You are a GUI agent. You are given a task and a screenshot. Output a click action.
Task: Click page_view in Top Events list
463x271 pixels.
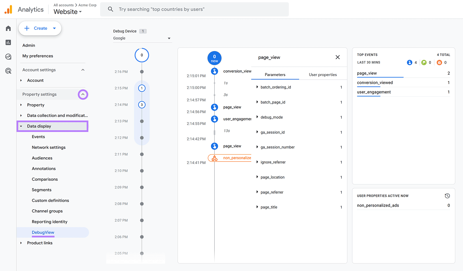367,73
